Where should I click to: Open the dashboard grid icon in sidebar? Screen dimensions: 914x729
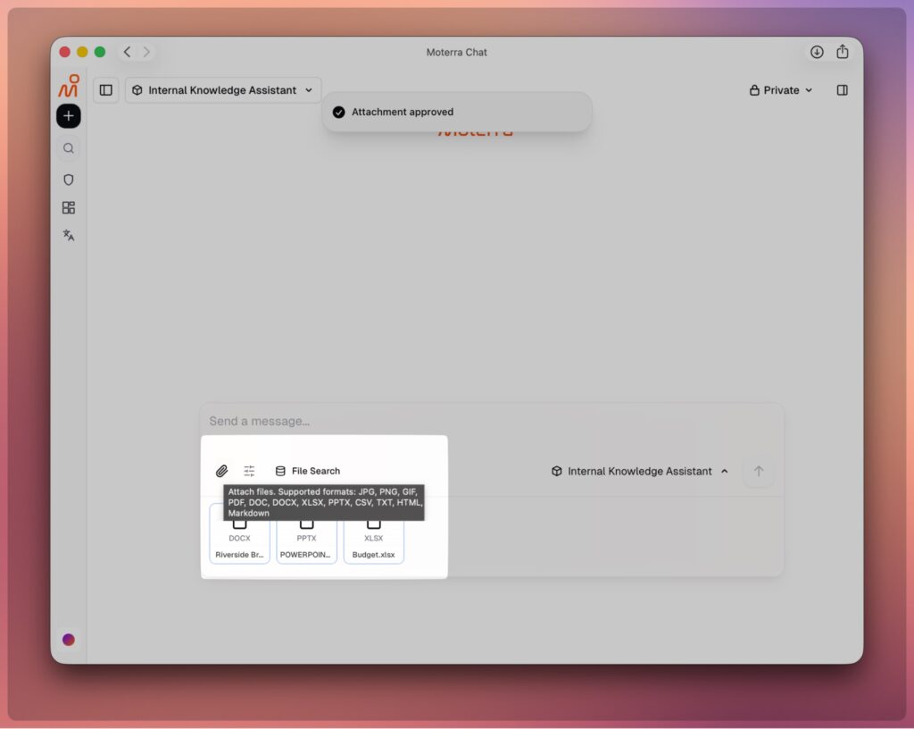tap(69, 207)
